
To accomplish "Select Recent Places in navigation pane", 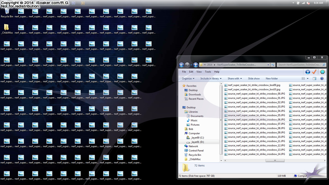I will (194, 99).
